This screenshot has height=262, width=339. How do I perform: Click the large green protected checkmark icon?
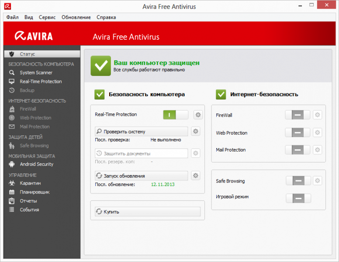point(101,65)
